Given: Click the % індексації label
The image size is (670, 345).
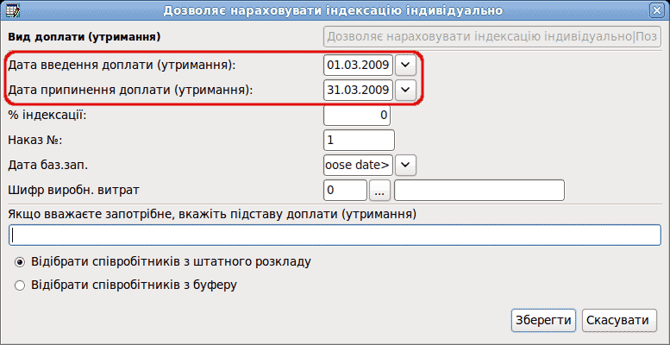Looking at the screenshot, I should coord(47,116).
